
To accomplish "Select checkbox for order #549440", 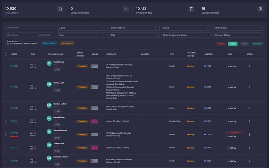I will [x=6, y=87].
